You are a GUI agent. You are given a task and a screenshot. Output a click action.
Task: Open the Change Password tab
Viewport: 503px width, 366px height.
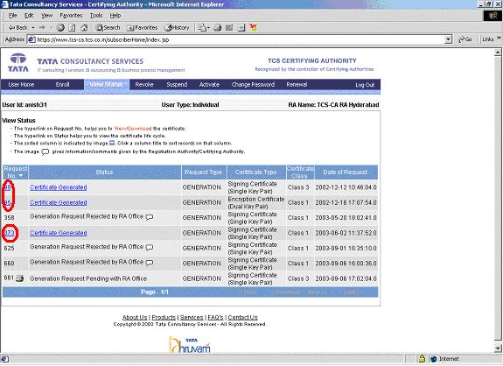click(x=253, y=84)
